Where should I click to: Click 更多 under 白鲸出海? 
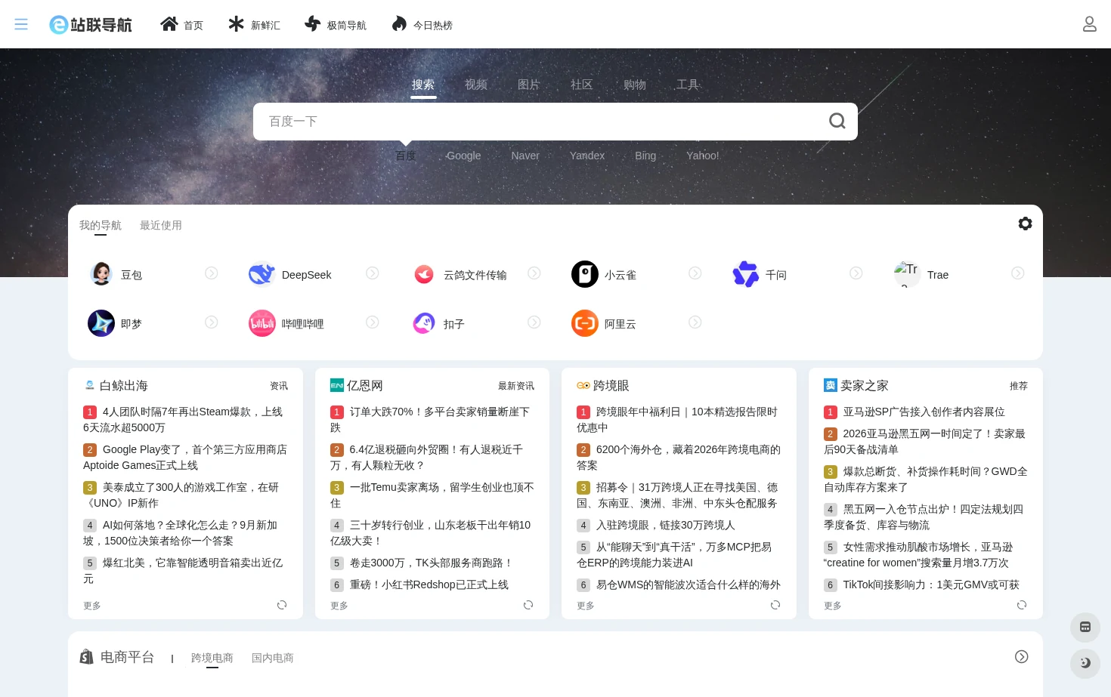click(92, 606)
